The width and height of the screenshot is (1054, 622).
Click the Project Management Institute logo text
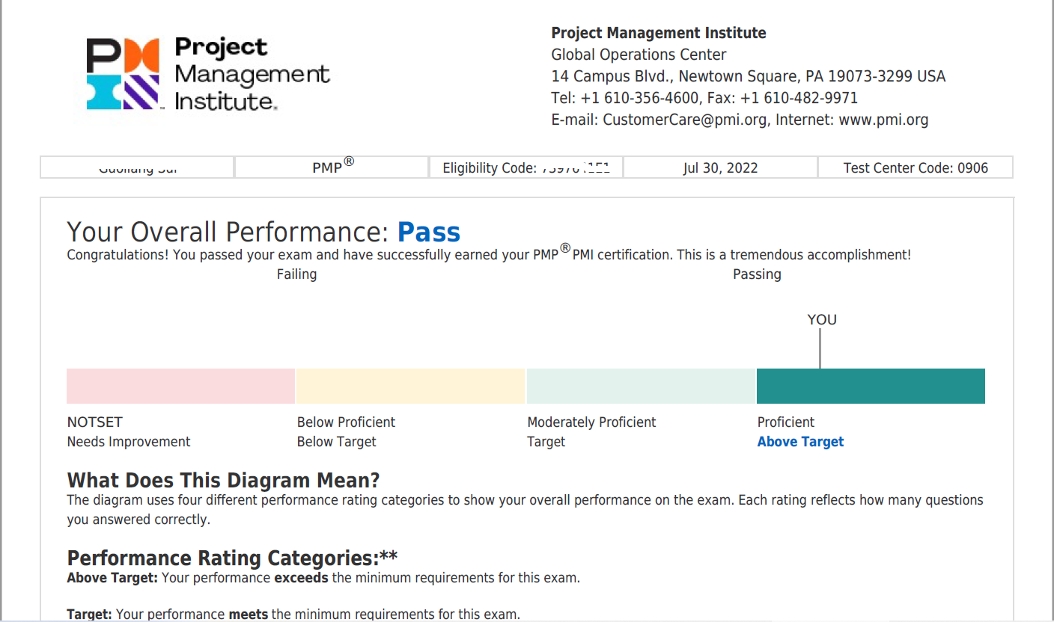point(251,74)
